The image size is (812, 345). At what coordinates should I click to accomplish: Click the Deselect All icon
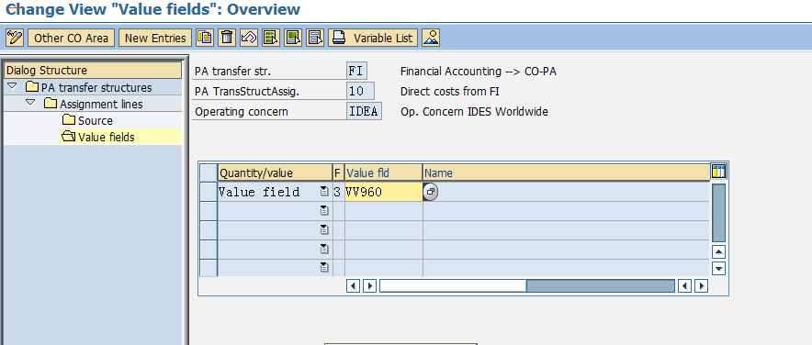(315, 38)
